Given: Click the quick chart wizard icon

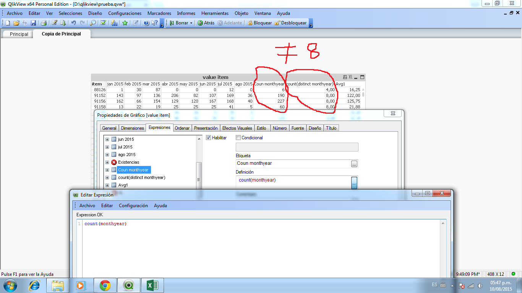Looking at the screenshot, I should [x=114, y=23].
